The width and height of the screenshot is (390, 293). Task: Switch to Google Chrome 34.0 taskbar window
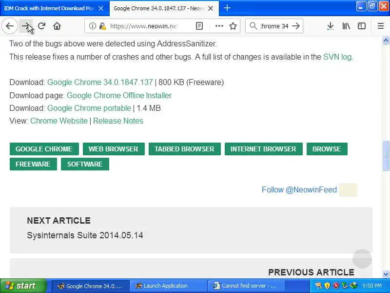point(91,286)
